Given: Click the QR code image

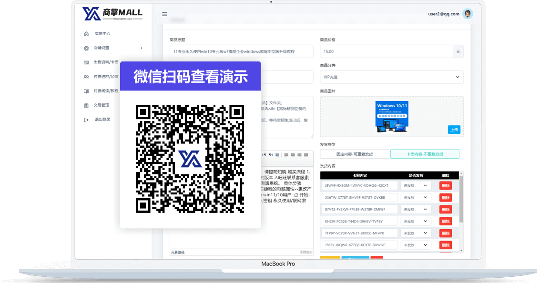Looking at the screenshot, I should tap(190, 159).
